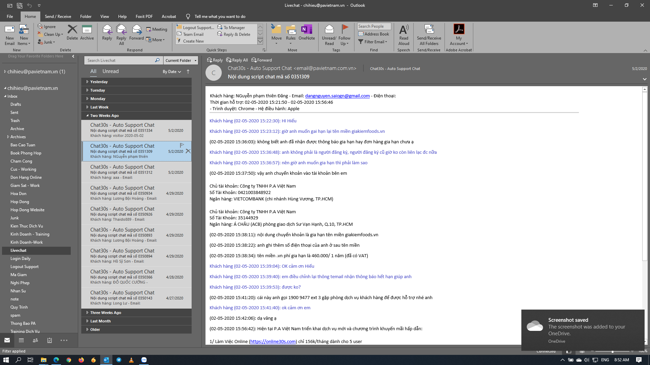
Task: Switch to Calendar view icon
Action: (21, 340)
